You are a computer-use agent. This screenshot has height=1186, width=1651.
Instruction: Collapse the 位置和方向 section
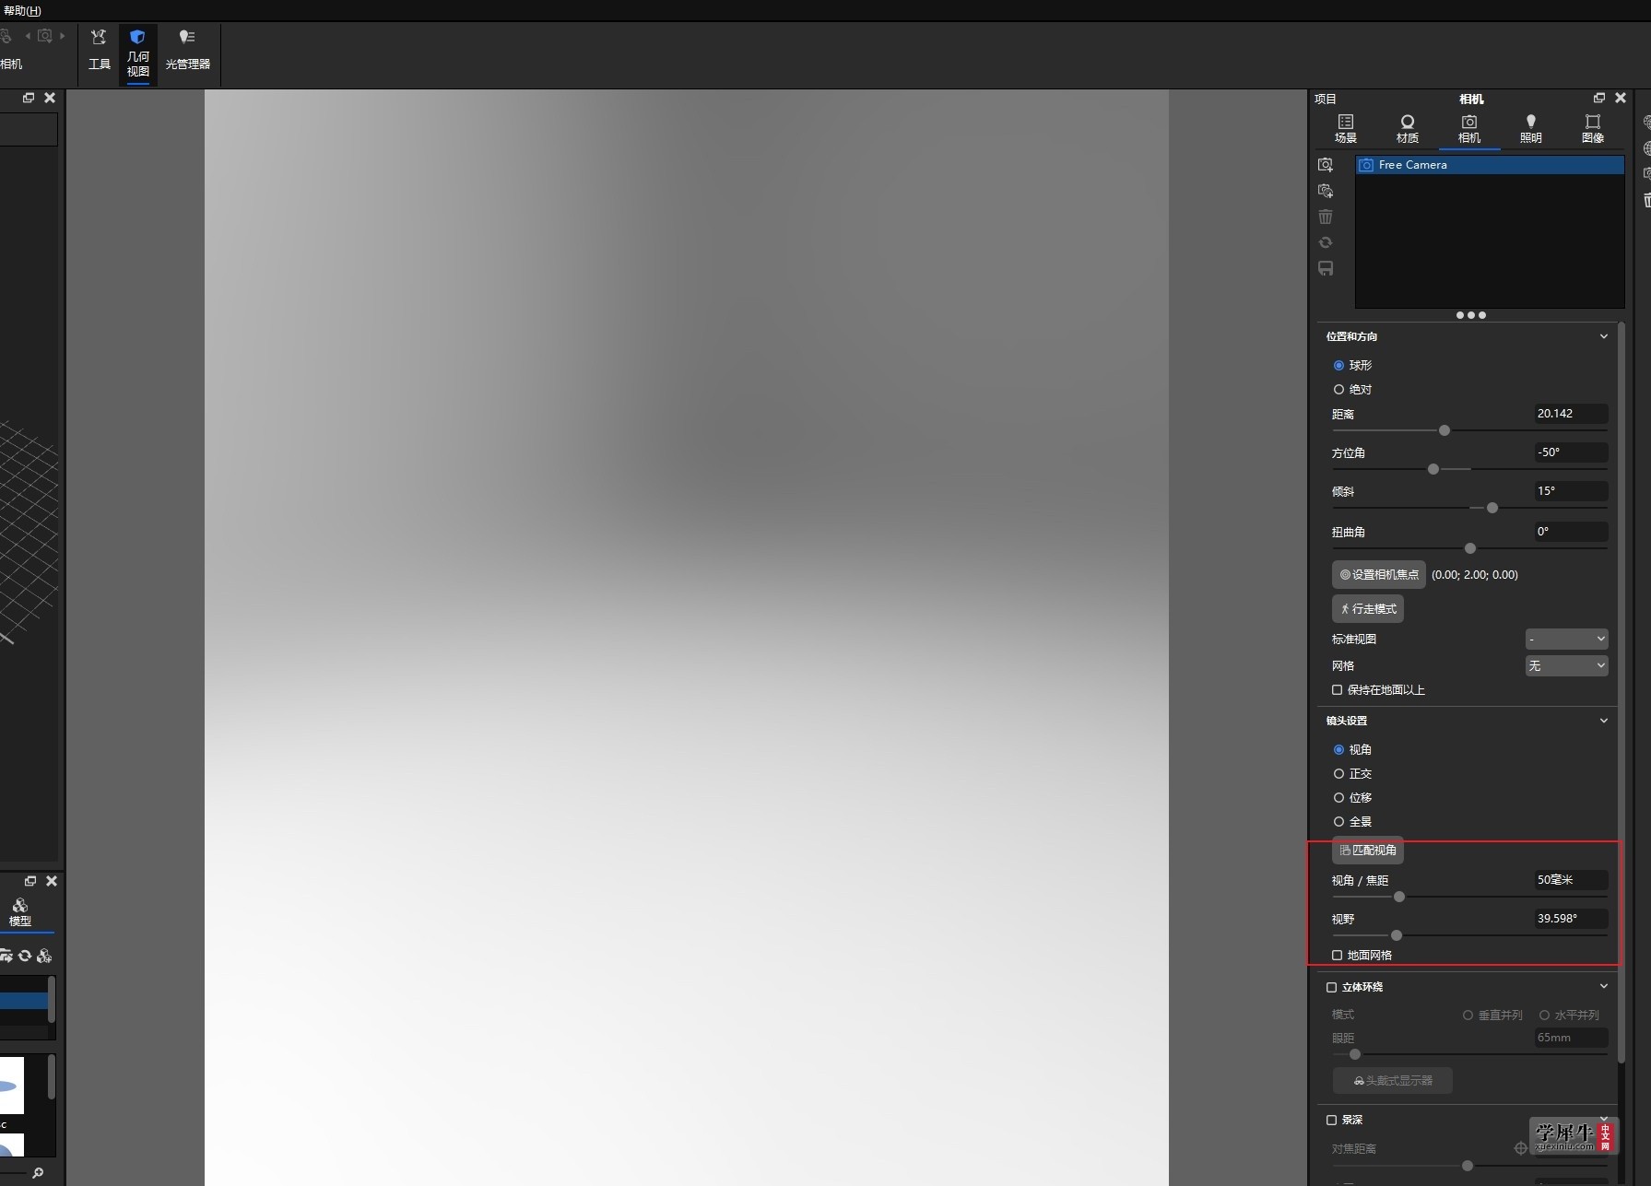coord(1604,336)
